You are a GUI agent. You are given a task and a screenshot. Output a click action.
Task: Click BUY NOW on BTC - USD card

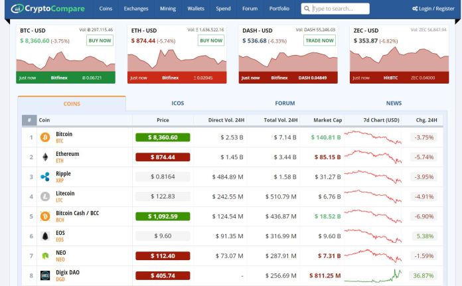point(100,40)
